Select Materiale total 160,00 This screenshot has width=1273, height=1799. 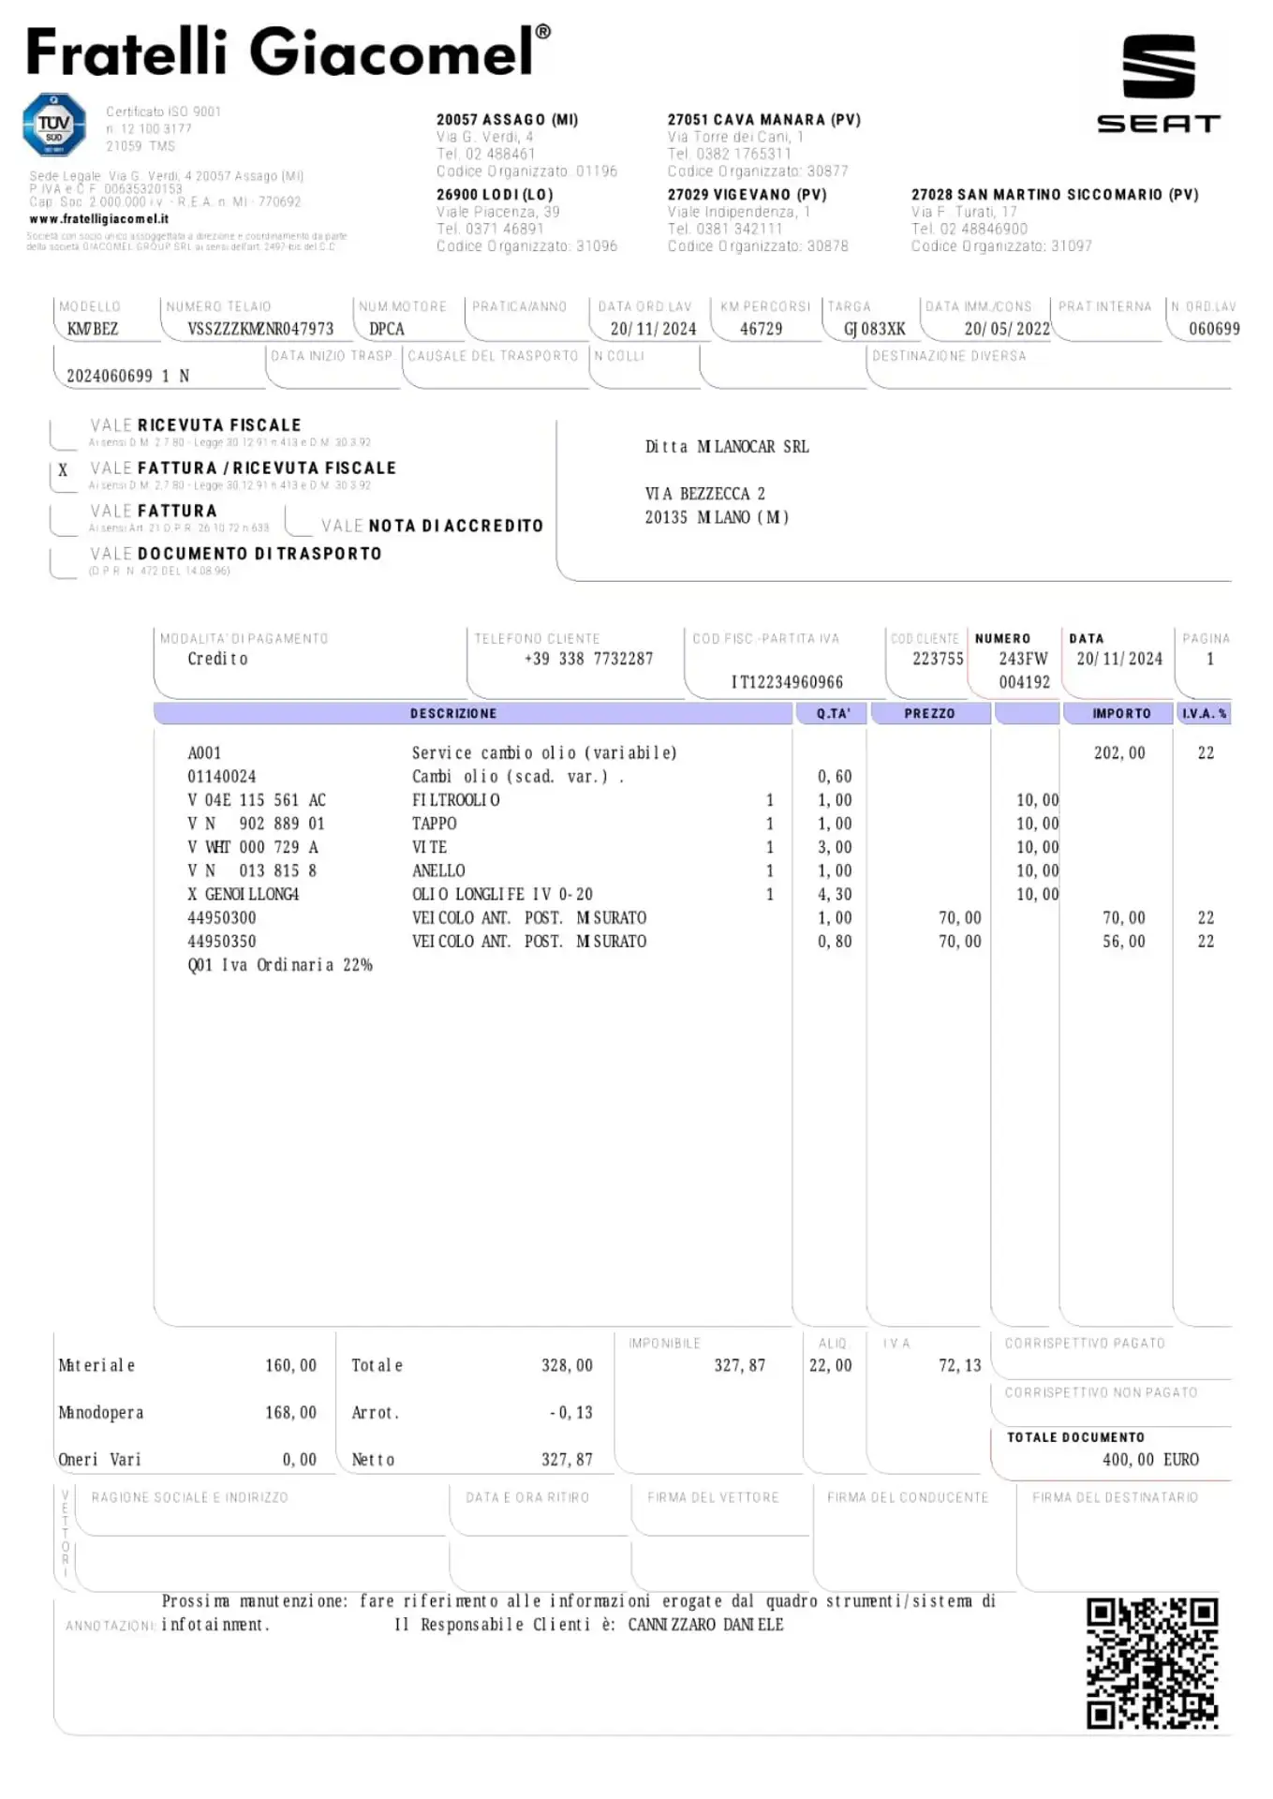click(x=290, y=1365)
